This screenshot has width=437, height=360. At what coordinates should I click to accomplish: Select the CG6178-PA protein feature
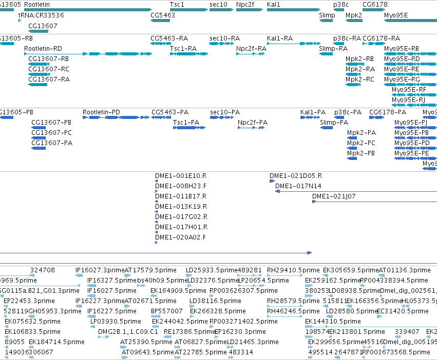[377, 117]
